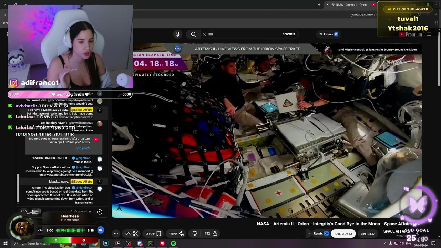Open Photoshop from the taskbar
441x248 pixels.
106,244
